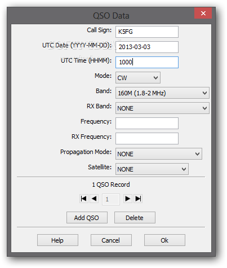Close the QSO Data dialog
The image size is (227, 268).
click(203, 13)
